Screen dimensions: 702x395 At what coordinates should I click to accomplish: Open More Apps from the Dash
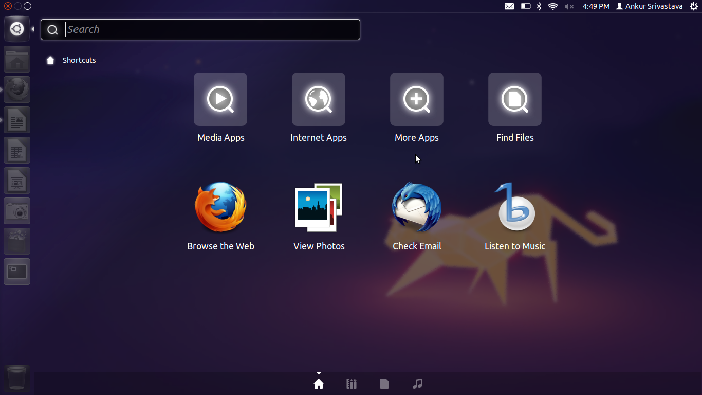coord(416,99)
